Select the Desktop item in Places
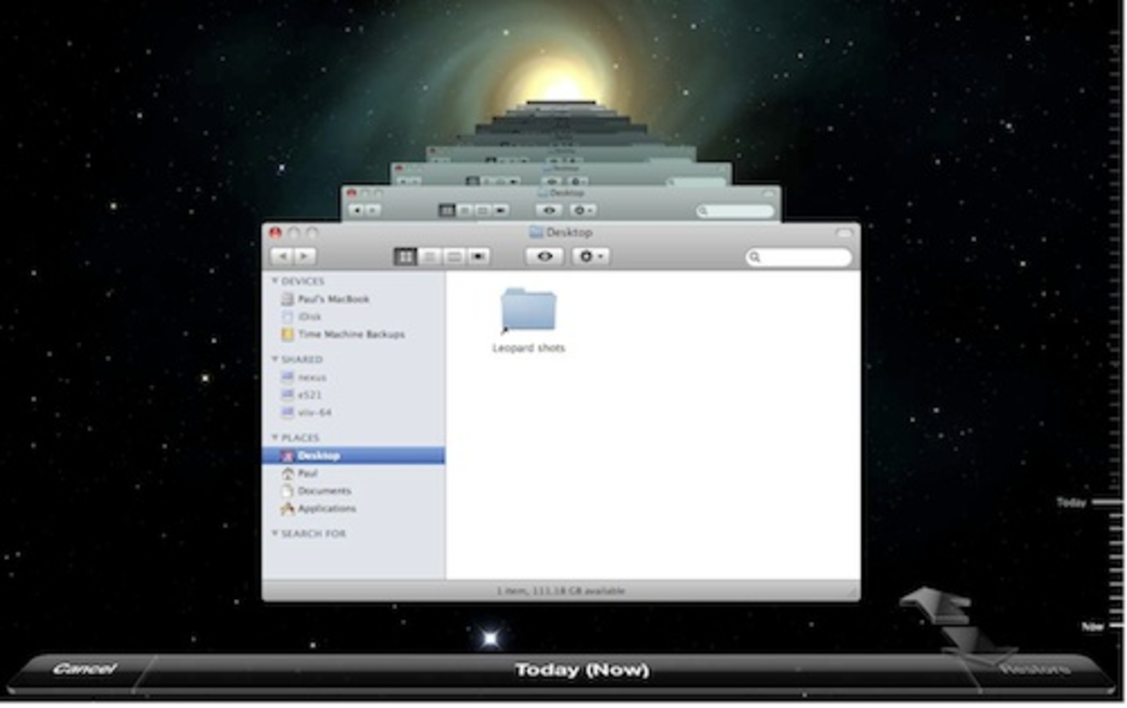Image resolution: width=1127 pixels, height=708 pixels. coord(320,455)
